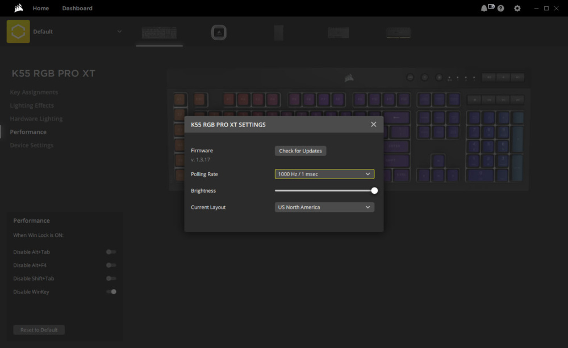This screenshot has height=348, width=568.
Task: Select the device thumbnail left of RAM module
Action: click(339, 32)
